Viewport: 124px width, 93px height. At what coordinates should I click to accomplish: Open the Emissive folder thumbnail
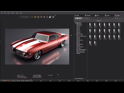[95, 25]
